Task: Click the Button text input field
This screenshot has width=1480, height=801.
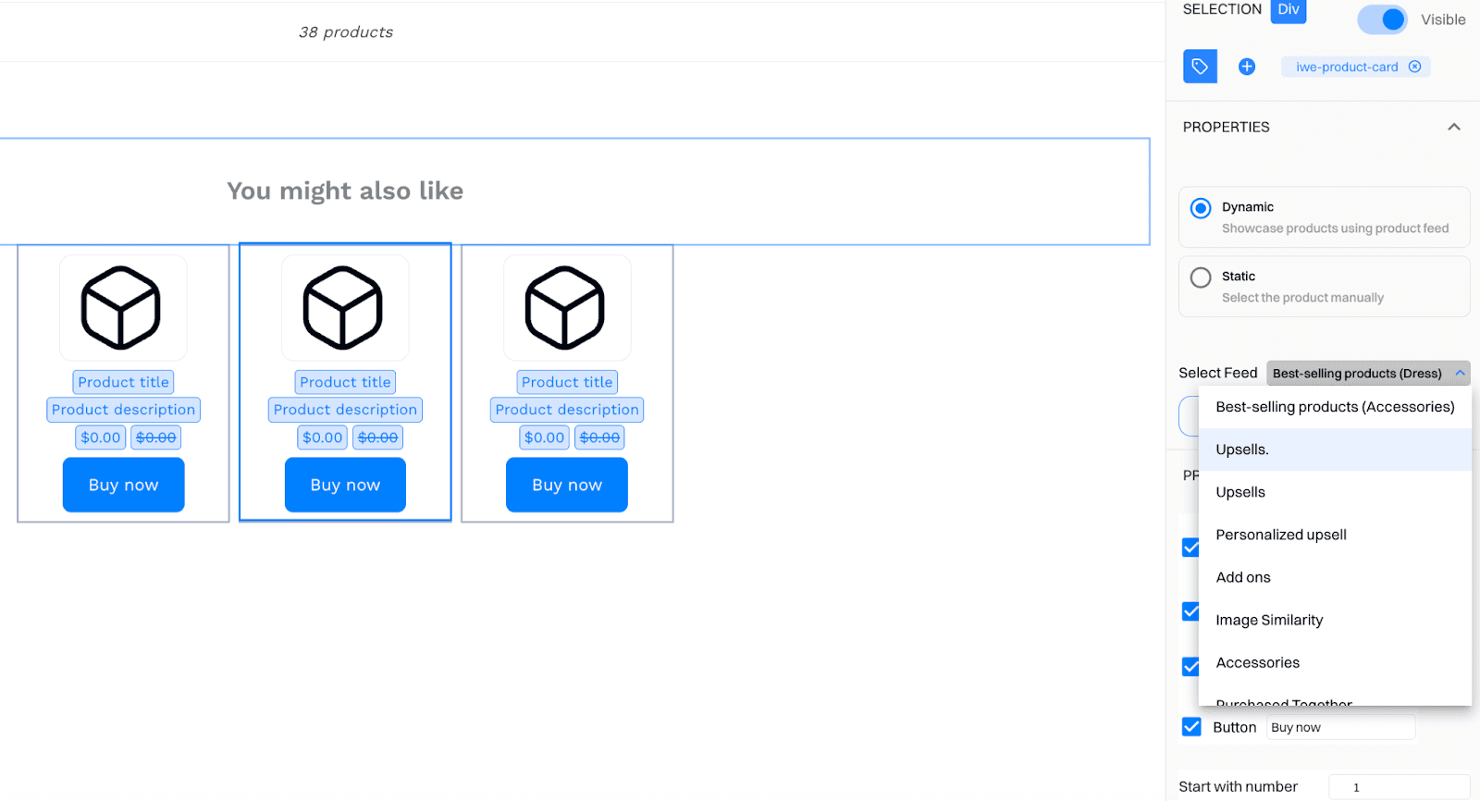Action: point(1339,728)
